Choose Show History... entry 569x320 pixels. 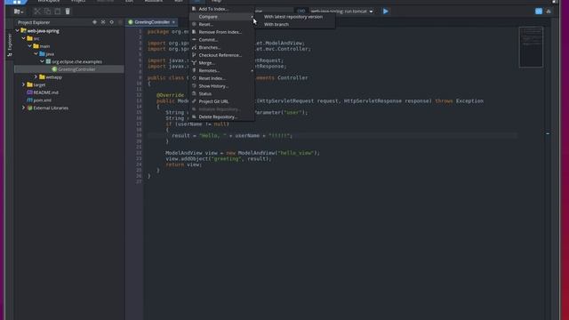pos(221,86)
